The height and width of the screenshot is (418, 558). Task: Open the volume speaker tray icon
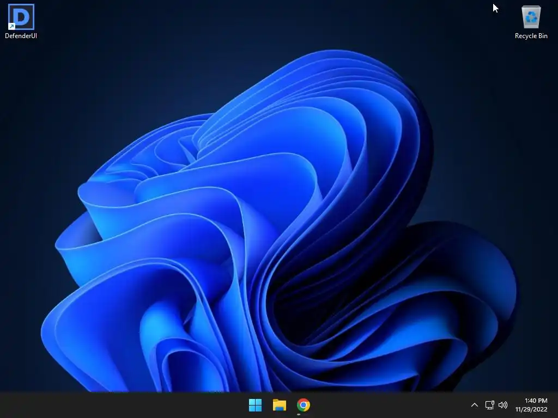(x=503, y=405)
